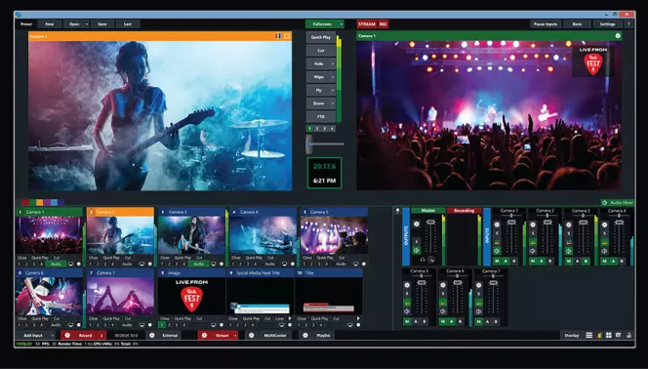Click the Master volume fader

point(430,223)
